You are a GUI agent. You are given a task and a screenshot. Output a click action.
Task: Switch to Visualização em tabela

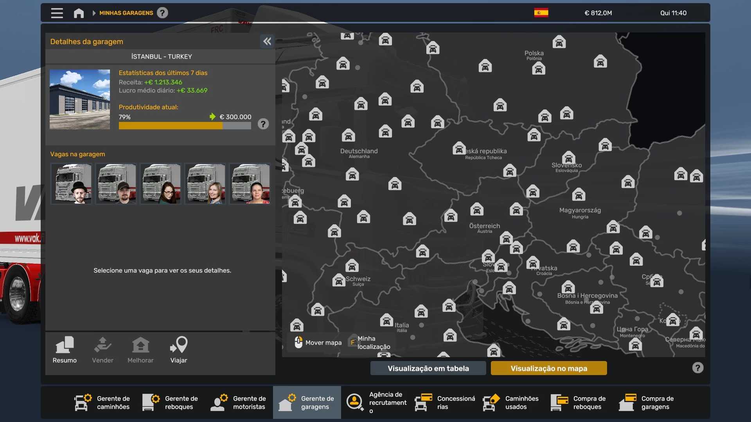[x=428, y=368]
